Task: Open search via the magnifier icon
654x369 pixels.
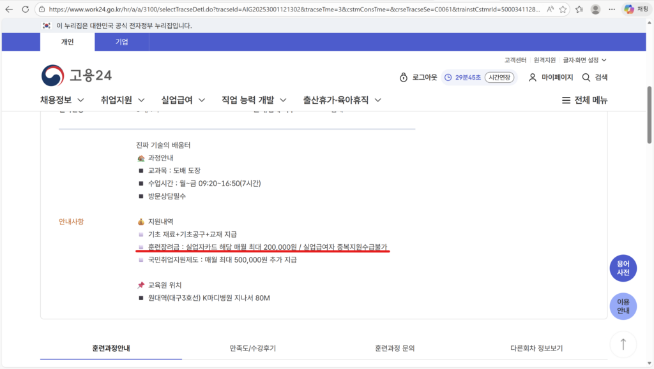Action: point(586,76)
